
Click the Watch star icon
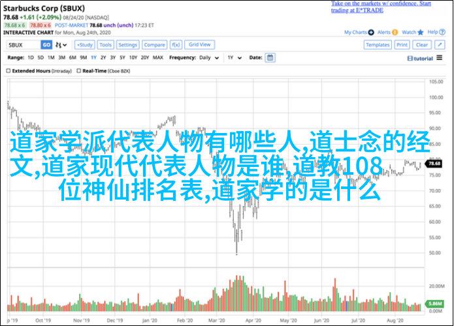click(x=421, y=32)
